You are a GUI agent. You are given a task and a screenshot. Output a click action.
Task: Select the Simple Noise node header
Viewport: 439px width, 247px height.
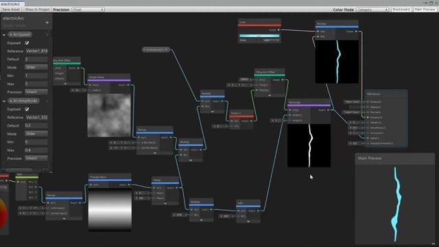(x=109, y=77)
